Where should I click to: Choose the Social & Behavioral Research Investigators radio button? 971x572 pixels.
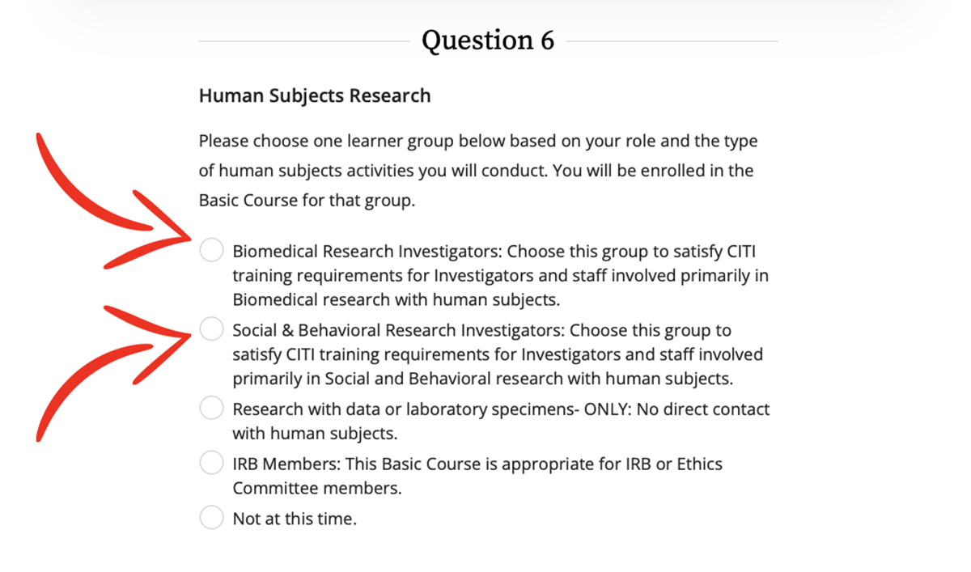[211, 329]
